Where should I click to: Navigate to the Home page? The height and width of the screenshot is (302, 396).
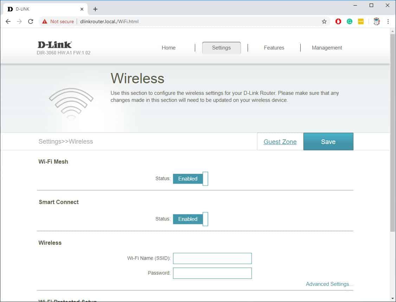(168, 47)
